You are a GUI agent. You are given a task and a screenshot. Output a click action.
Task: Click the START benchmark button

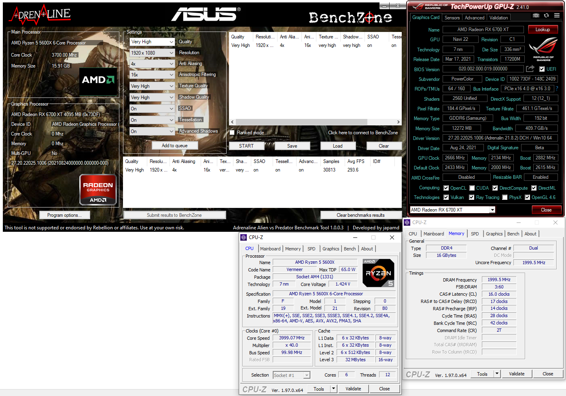[246, 146]
